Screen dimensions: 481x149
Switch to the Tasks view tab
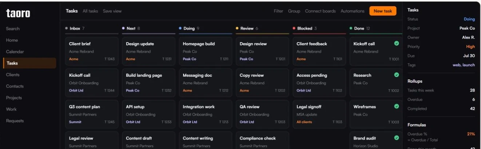[x=72, y=11]
